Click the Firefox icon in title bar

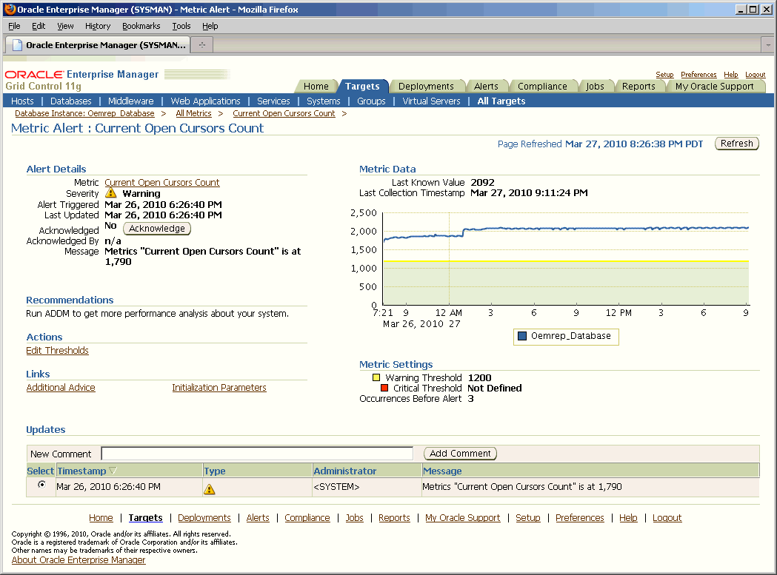10,9
